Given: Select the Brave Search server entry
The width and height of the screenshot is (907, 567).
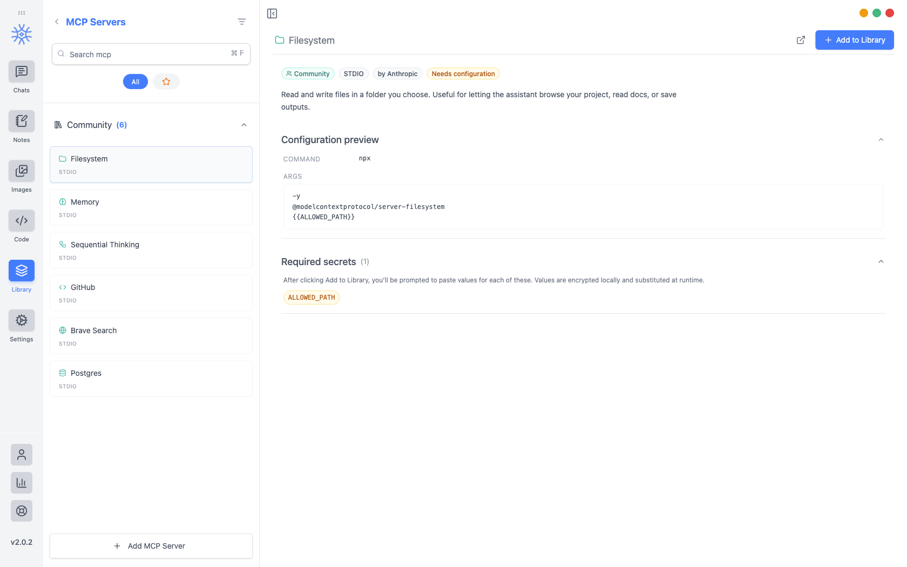Looking at the screenshot, I should (x=151, y=336).
